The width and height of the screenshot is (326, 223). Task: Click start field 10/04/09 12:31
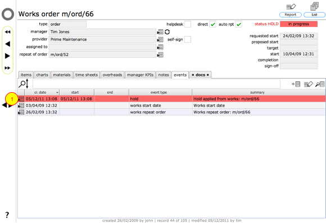pos(298,54)
